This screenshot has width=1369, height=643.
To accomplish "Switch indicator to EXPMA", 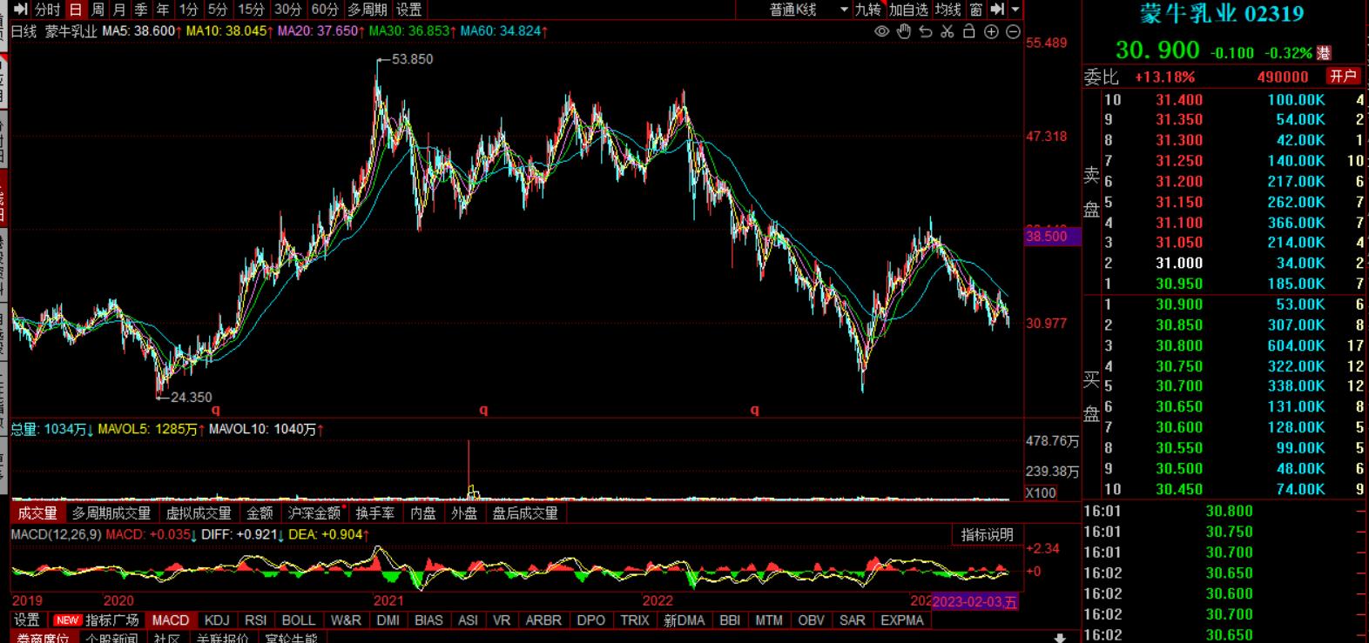I will pyautogui.click(x=902, y=620).
